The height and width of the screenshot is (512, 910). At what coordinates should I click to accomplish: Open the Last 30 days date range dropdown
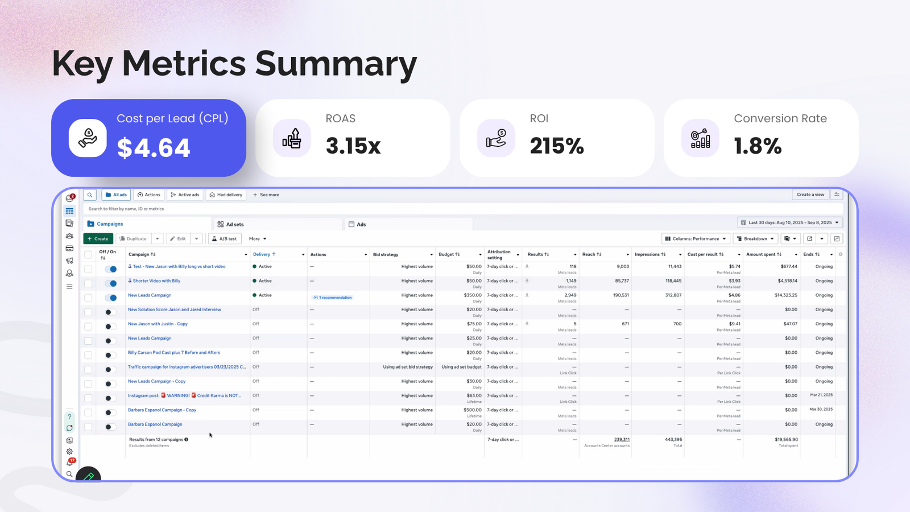click(x=791, y=222)
